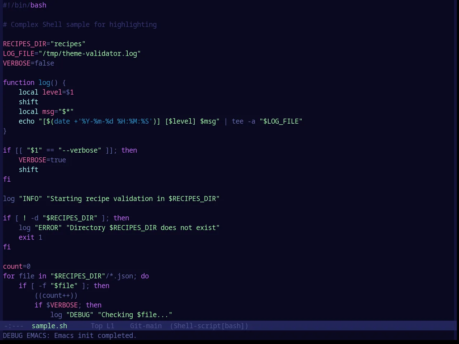This screenshot has height=344, width=459.
Task: Click the "/tmp/theme-validator.log" string
Action: point(90,53)
